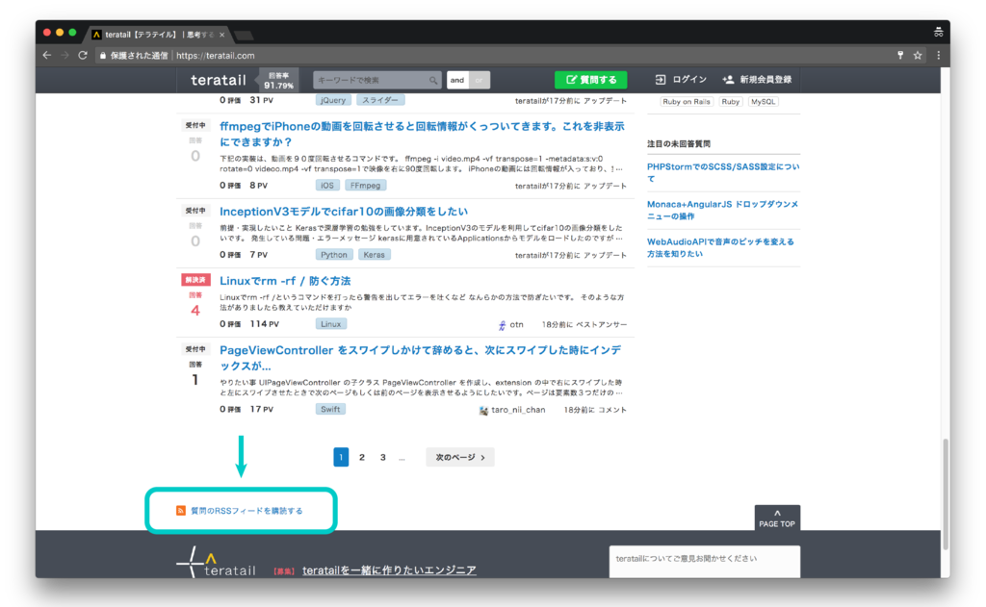Select the 'and' search mode toggle

pos(457,80)
